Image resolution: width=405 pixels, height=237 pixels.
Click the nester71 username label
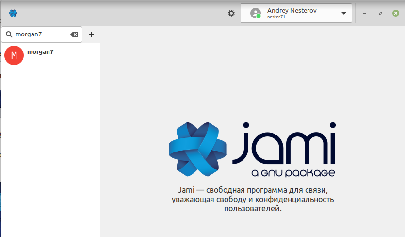point(276,17)
